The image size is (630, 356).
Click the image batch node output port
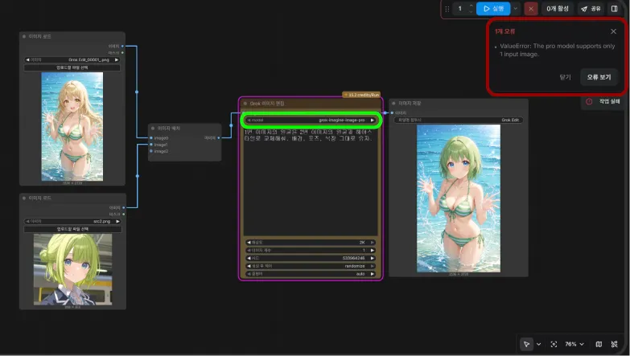pyautogui.click(x=219, y=138)
